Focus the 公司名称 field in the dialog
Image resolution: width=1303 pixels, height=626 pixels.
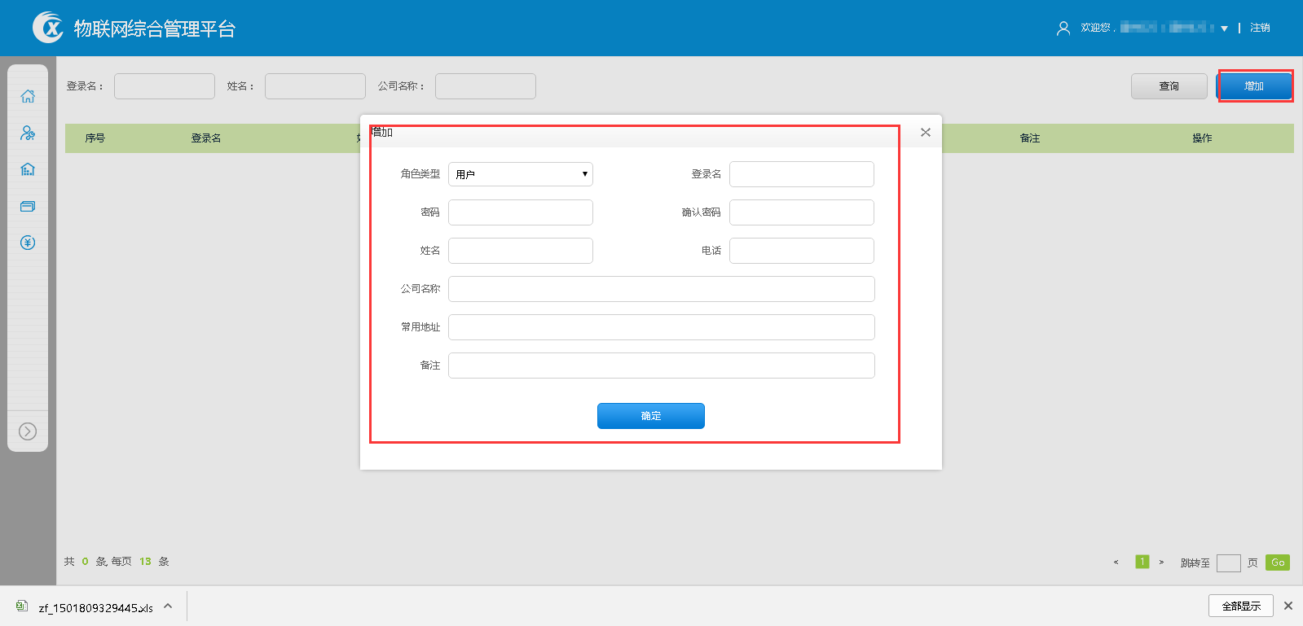[661, 289]
